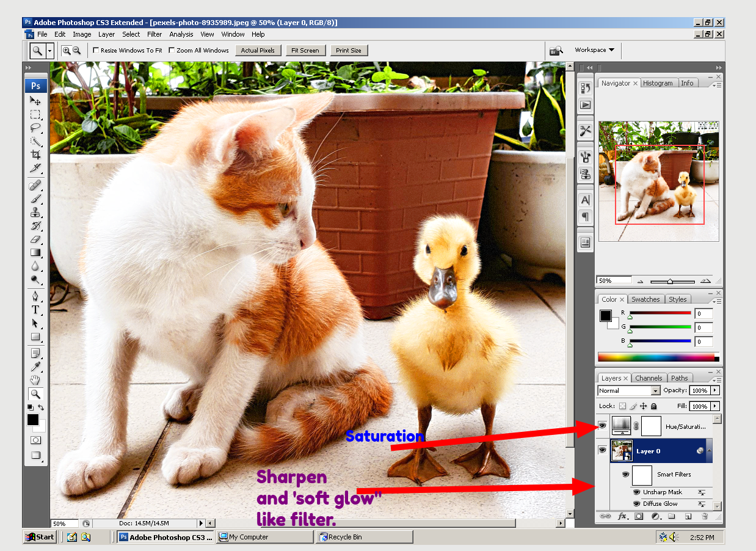This screenshot has height=551, width=756.
Task: Open the Navigator panel options menu
Action: point(717,85)
